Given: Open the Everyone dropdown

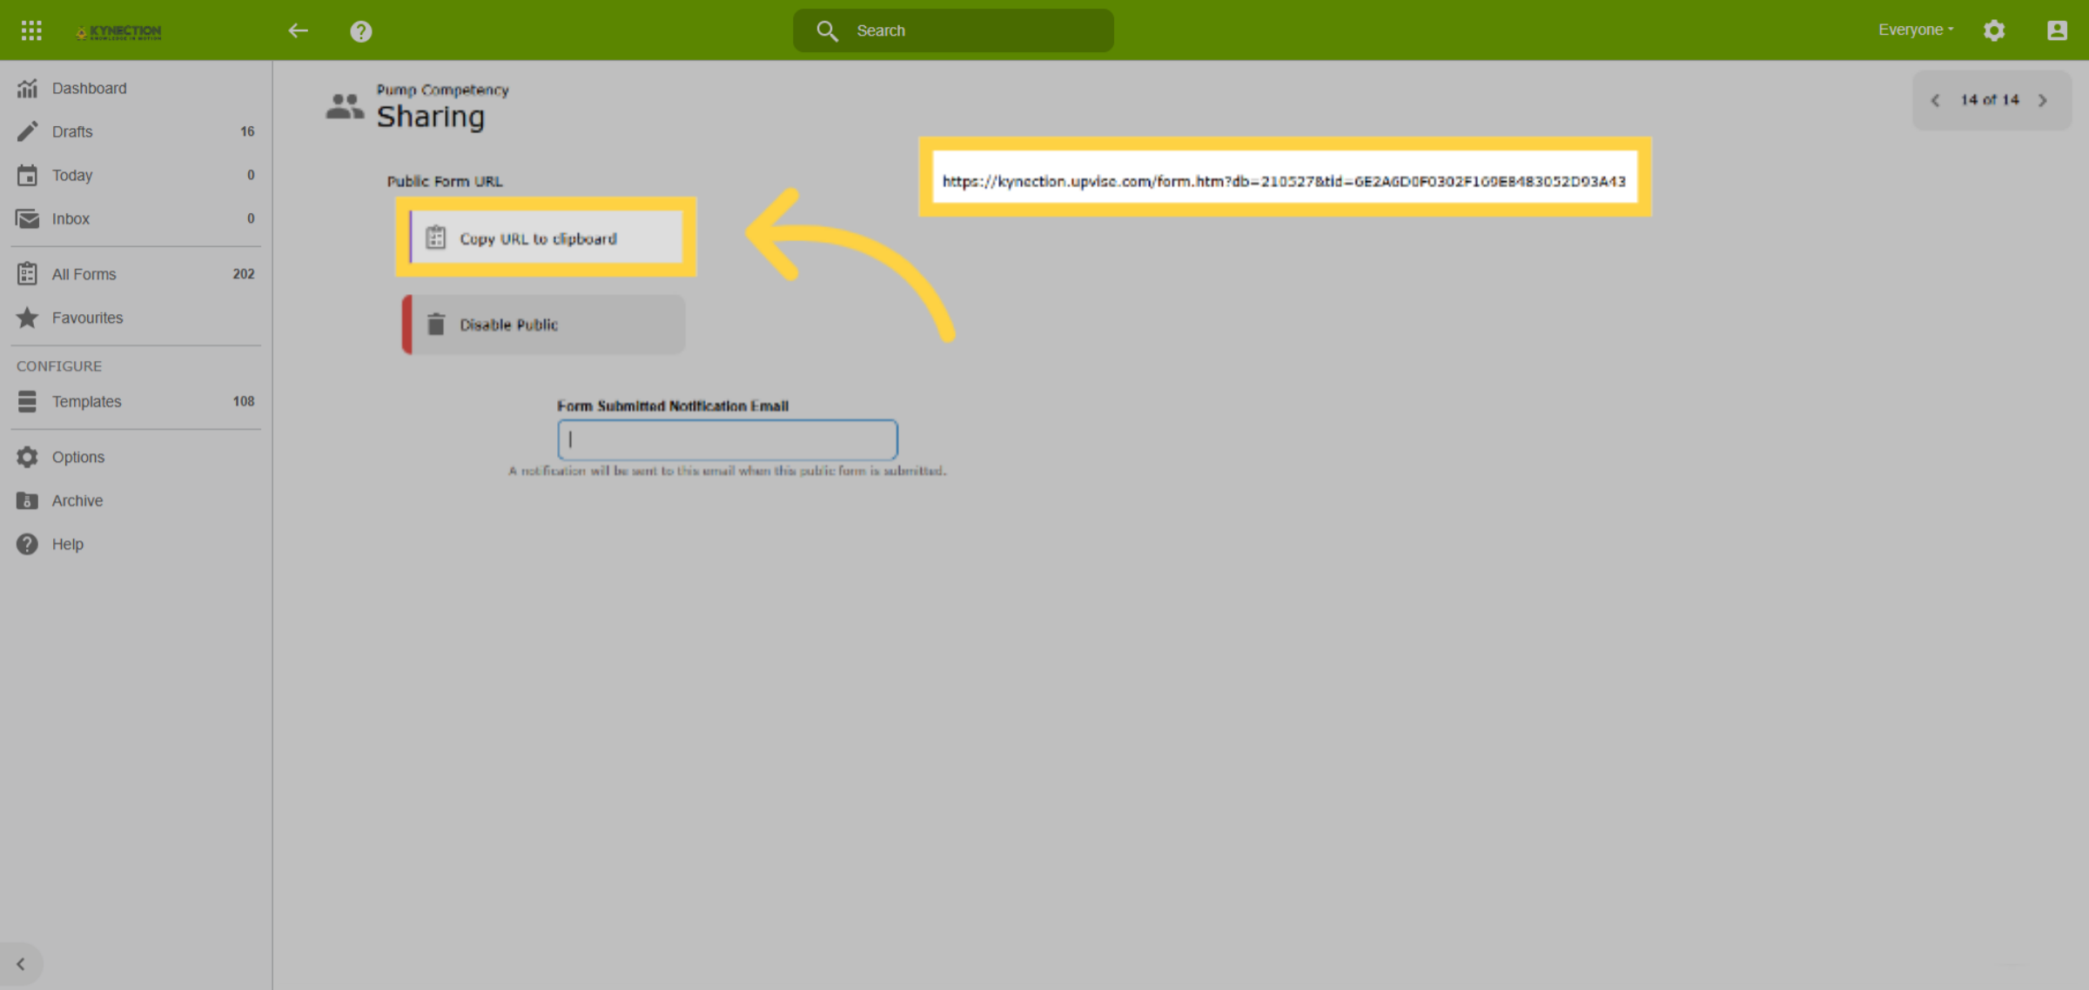Looking at the screenshot, I should click(x=1916, y=30).
